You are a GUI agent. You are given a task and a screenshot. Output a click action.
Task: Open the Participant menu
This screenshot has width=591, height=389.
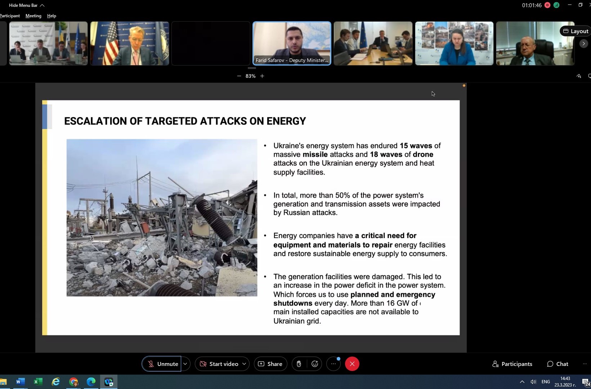[x=10, y=16]
